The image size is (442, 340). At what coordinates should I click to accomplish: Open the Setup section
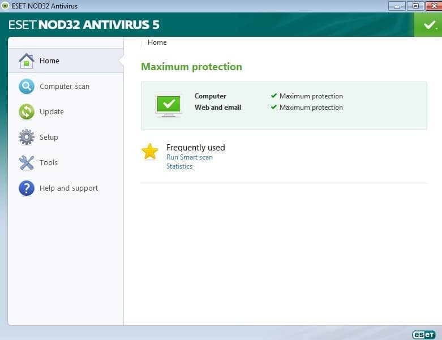click(66, 137)
